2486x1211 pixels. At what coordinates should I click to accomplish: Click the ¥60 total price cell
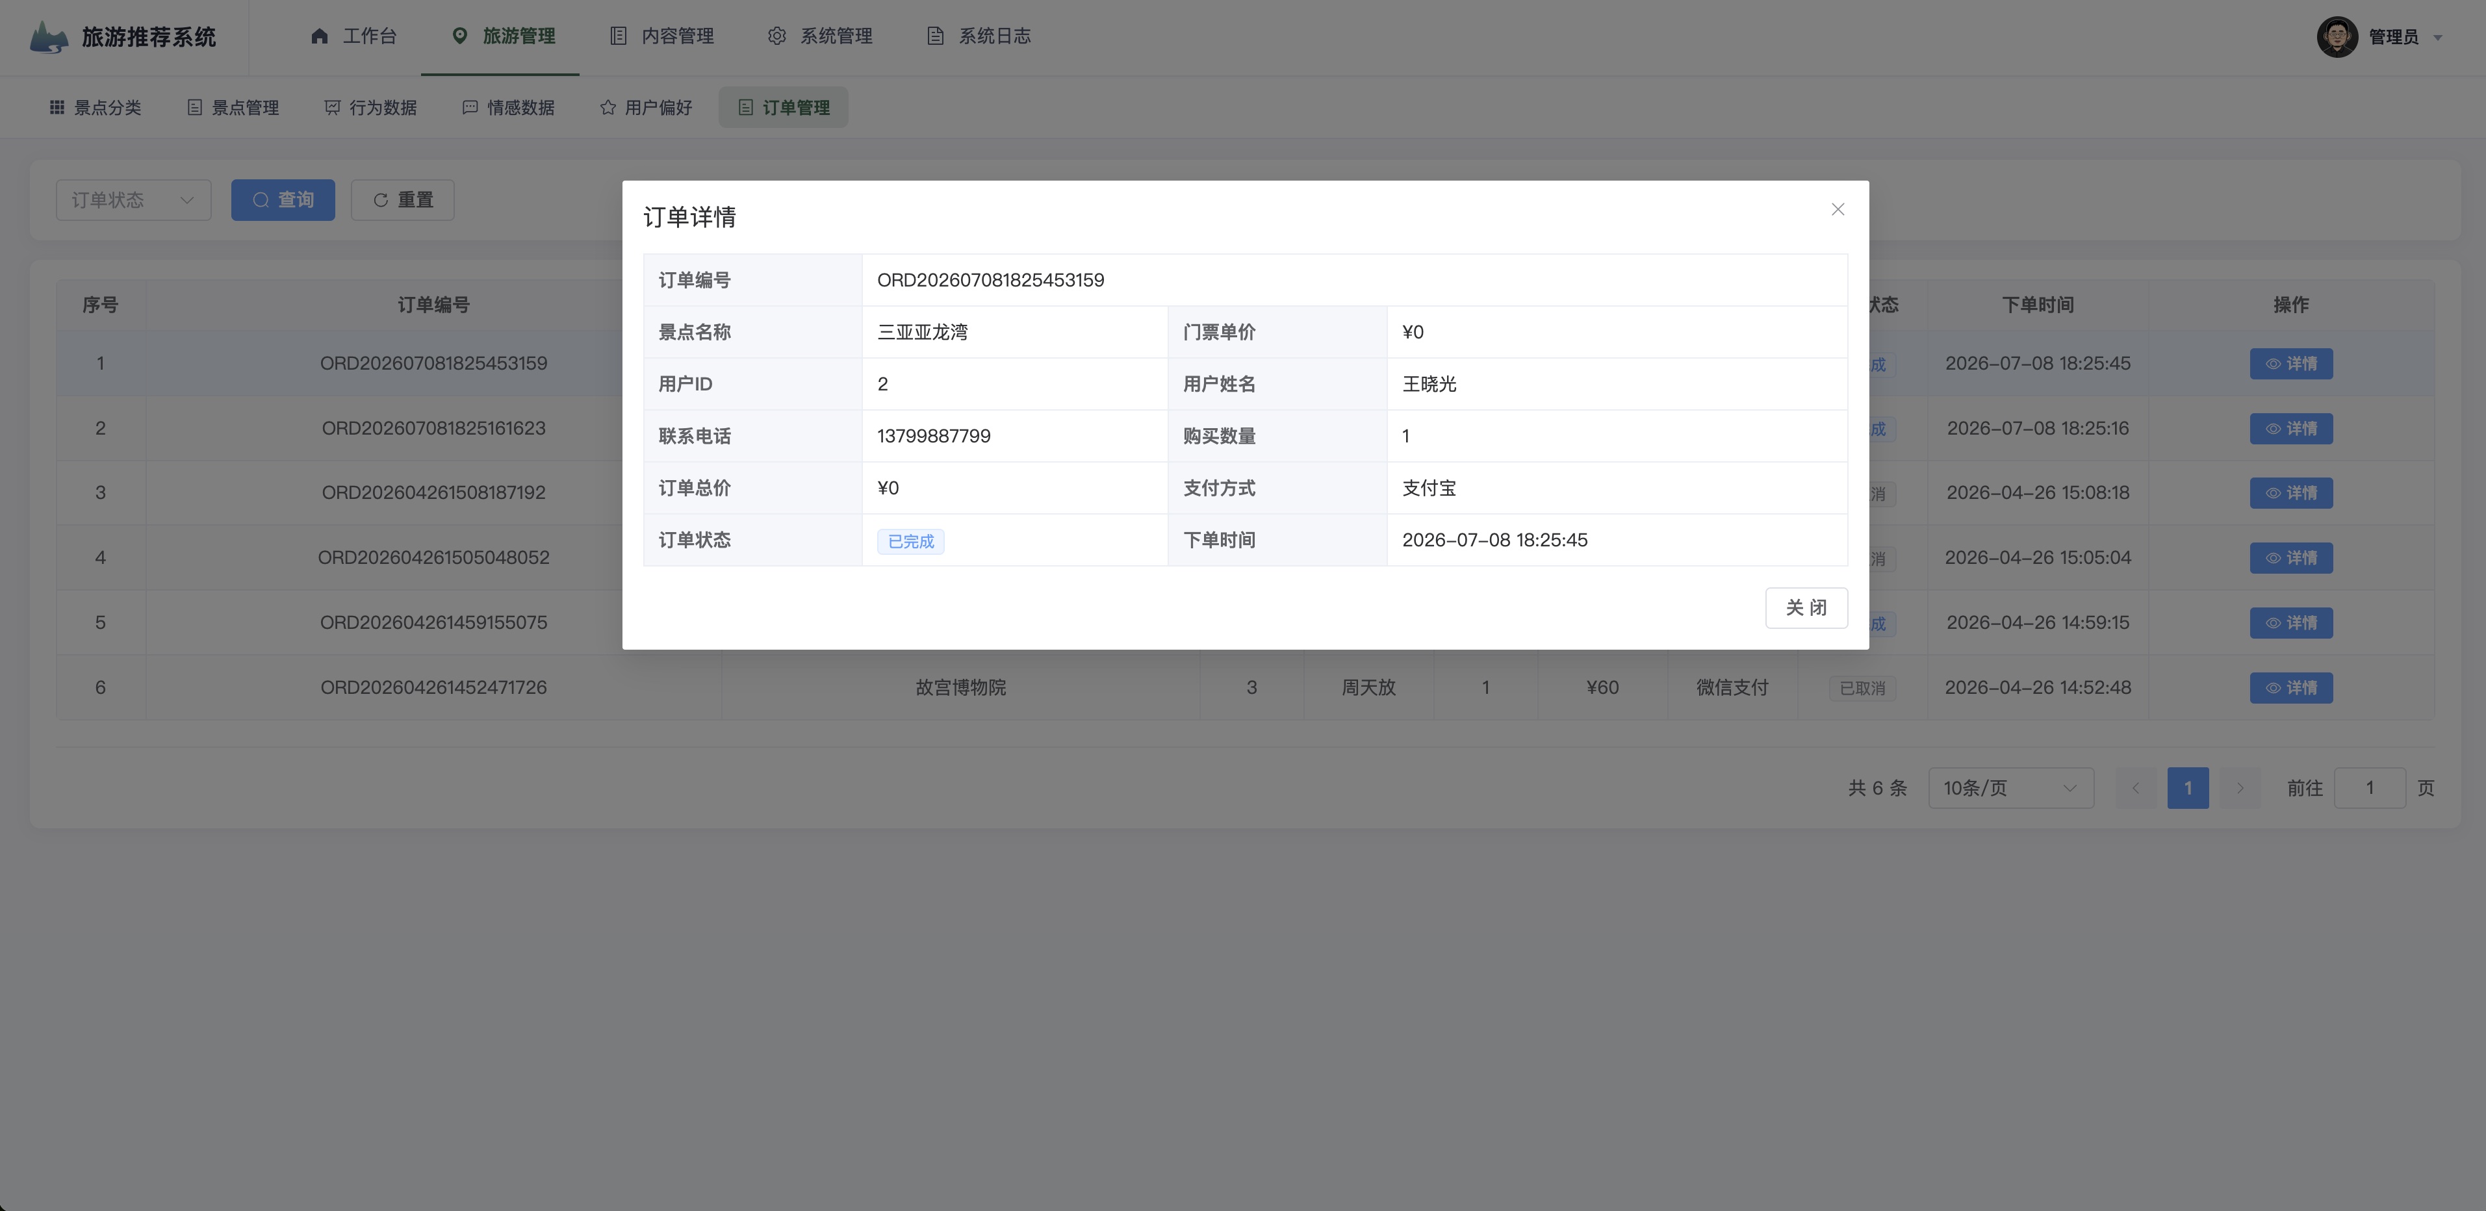coord(1602,688)
